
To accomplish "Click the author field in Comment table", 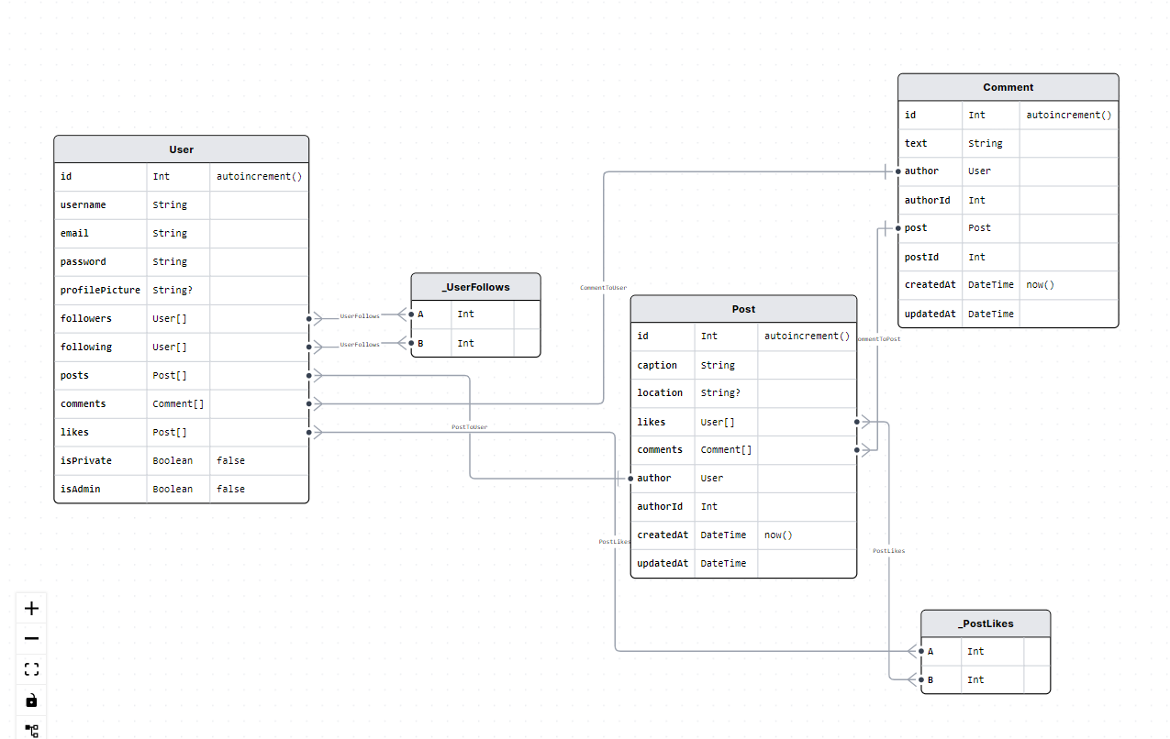I will (x=921, y=171).
